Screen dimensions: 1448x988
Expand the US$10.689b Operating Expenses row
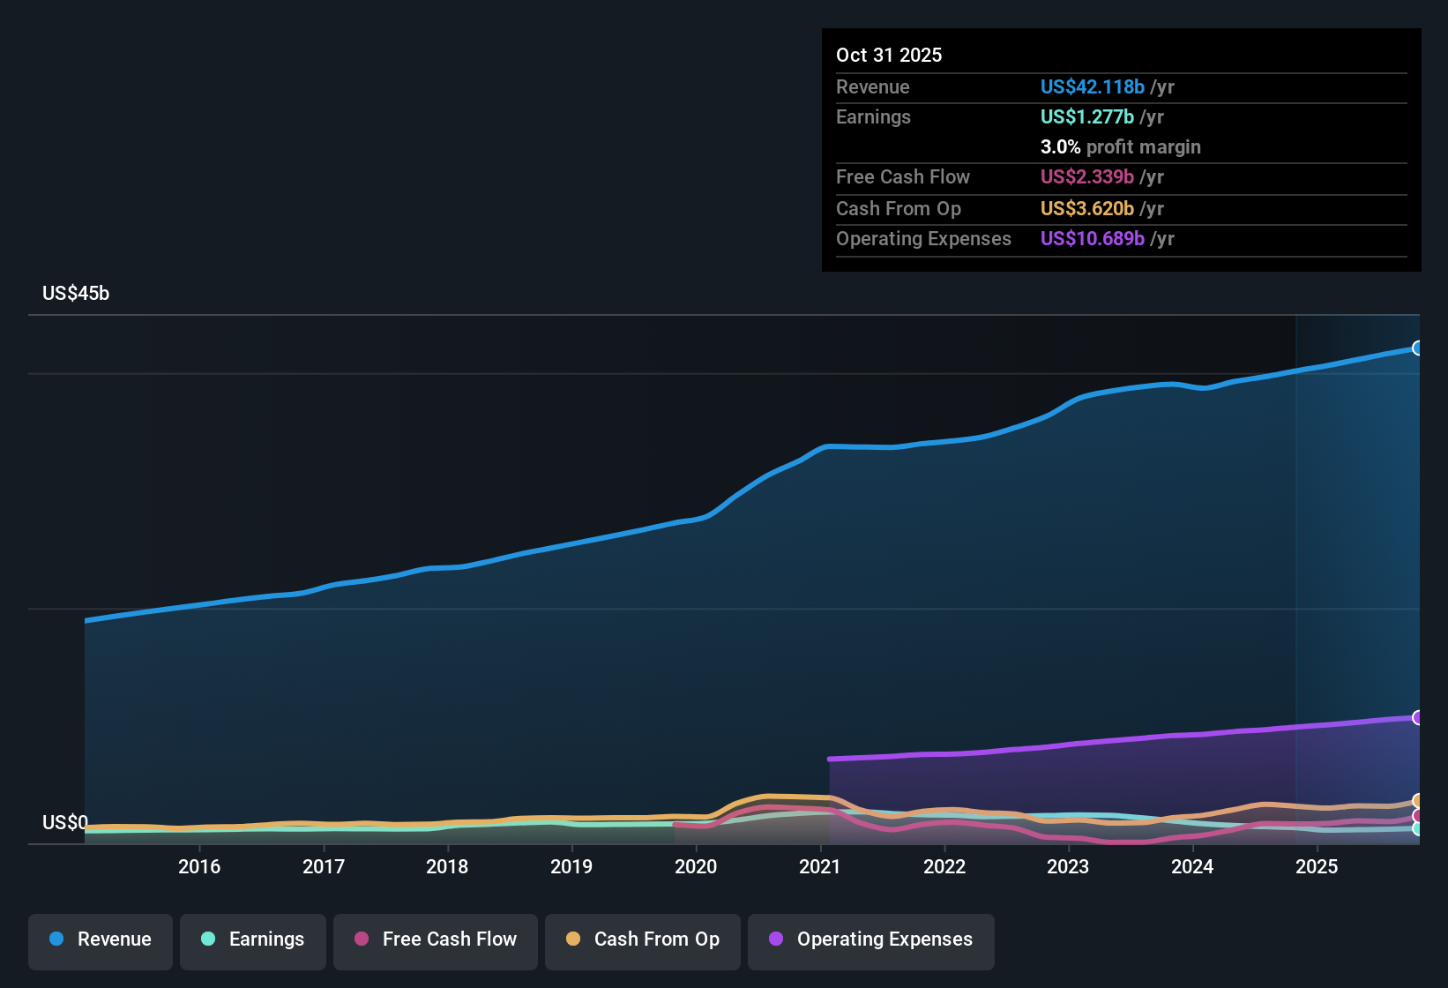pos(1095,238)
